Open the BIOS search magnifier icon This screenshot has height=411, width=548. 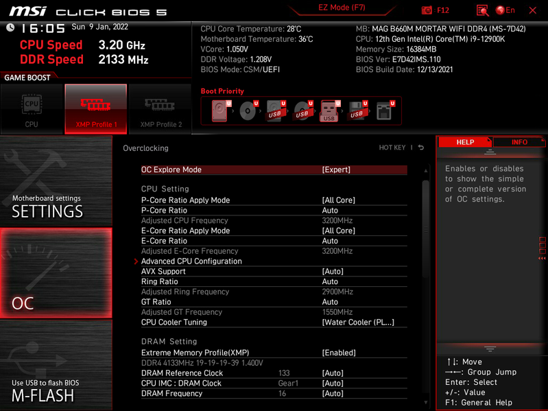(482, 10)
